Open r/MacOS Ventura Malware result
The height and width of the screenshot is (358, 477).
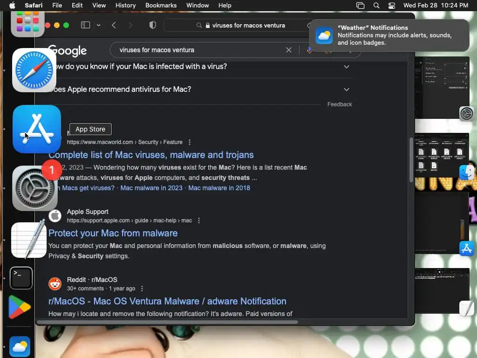pyautogui.click(x=167, y=302)
